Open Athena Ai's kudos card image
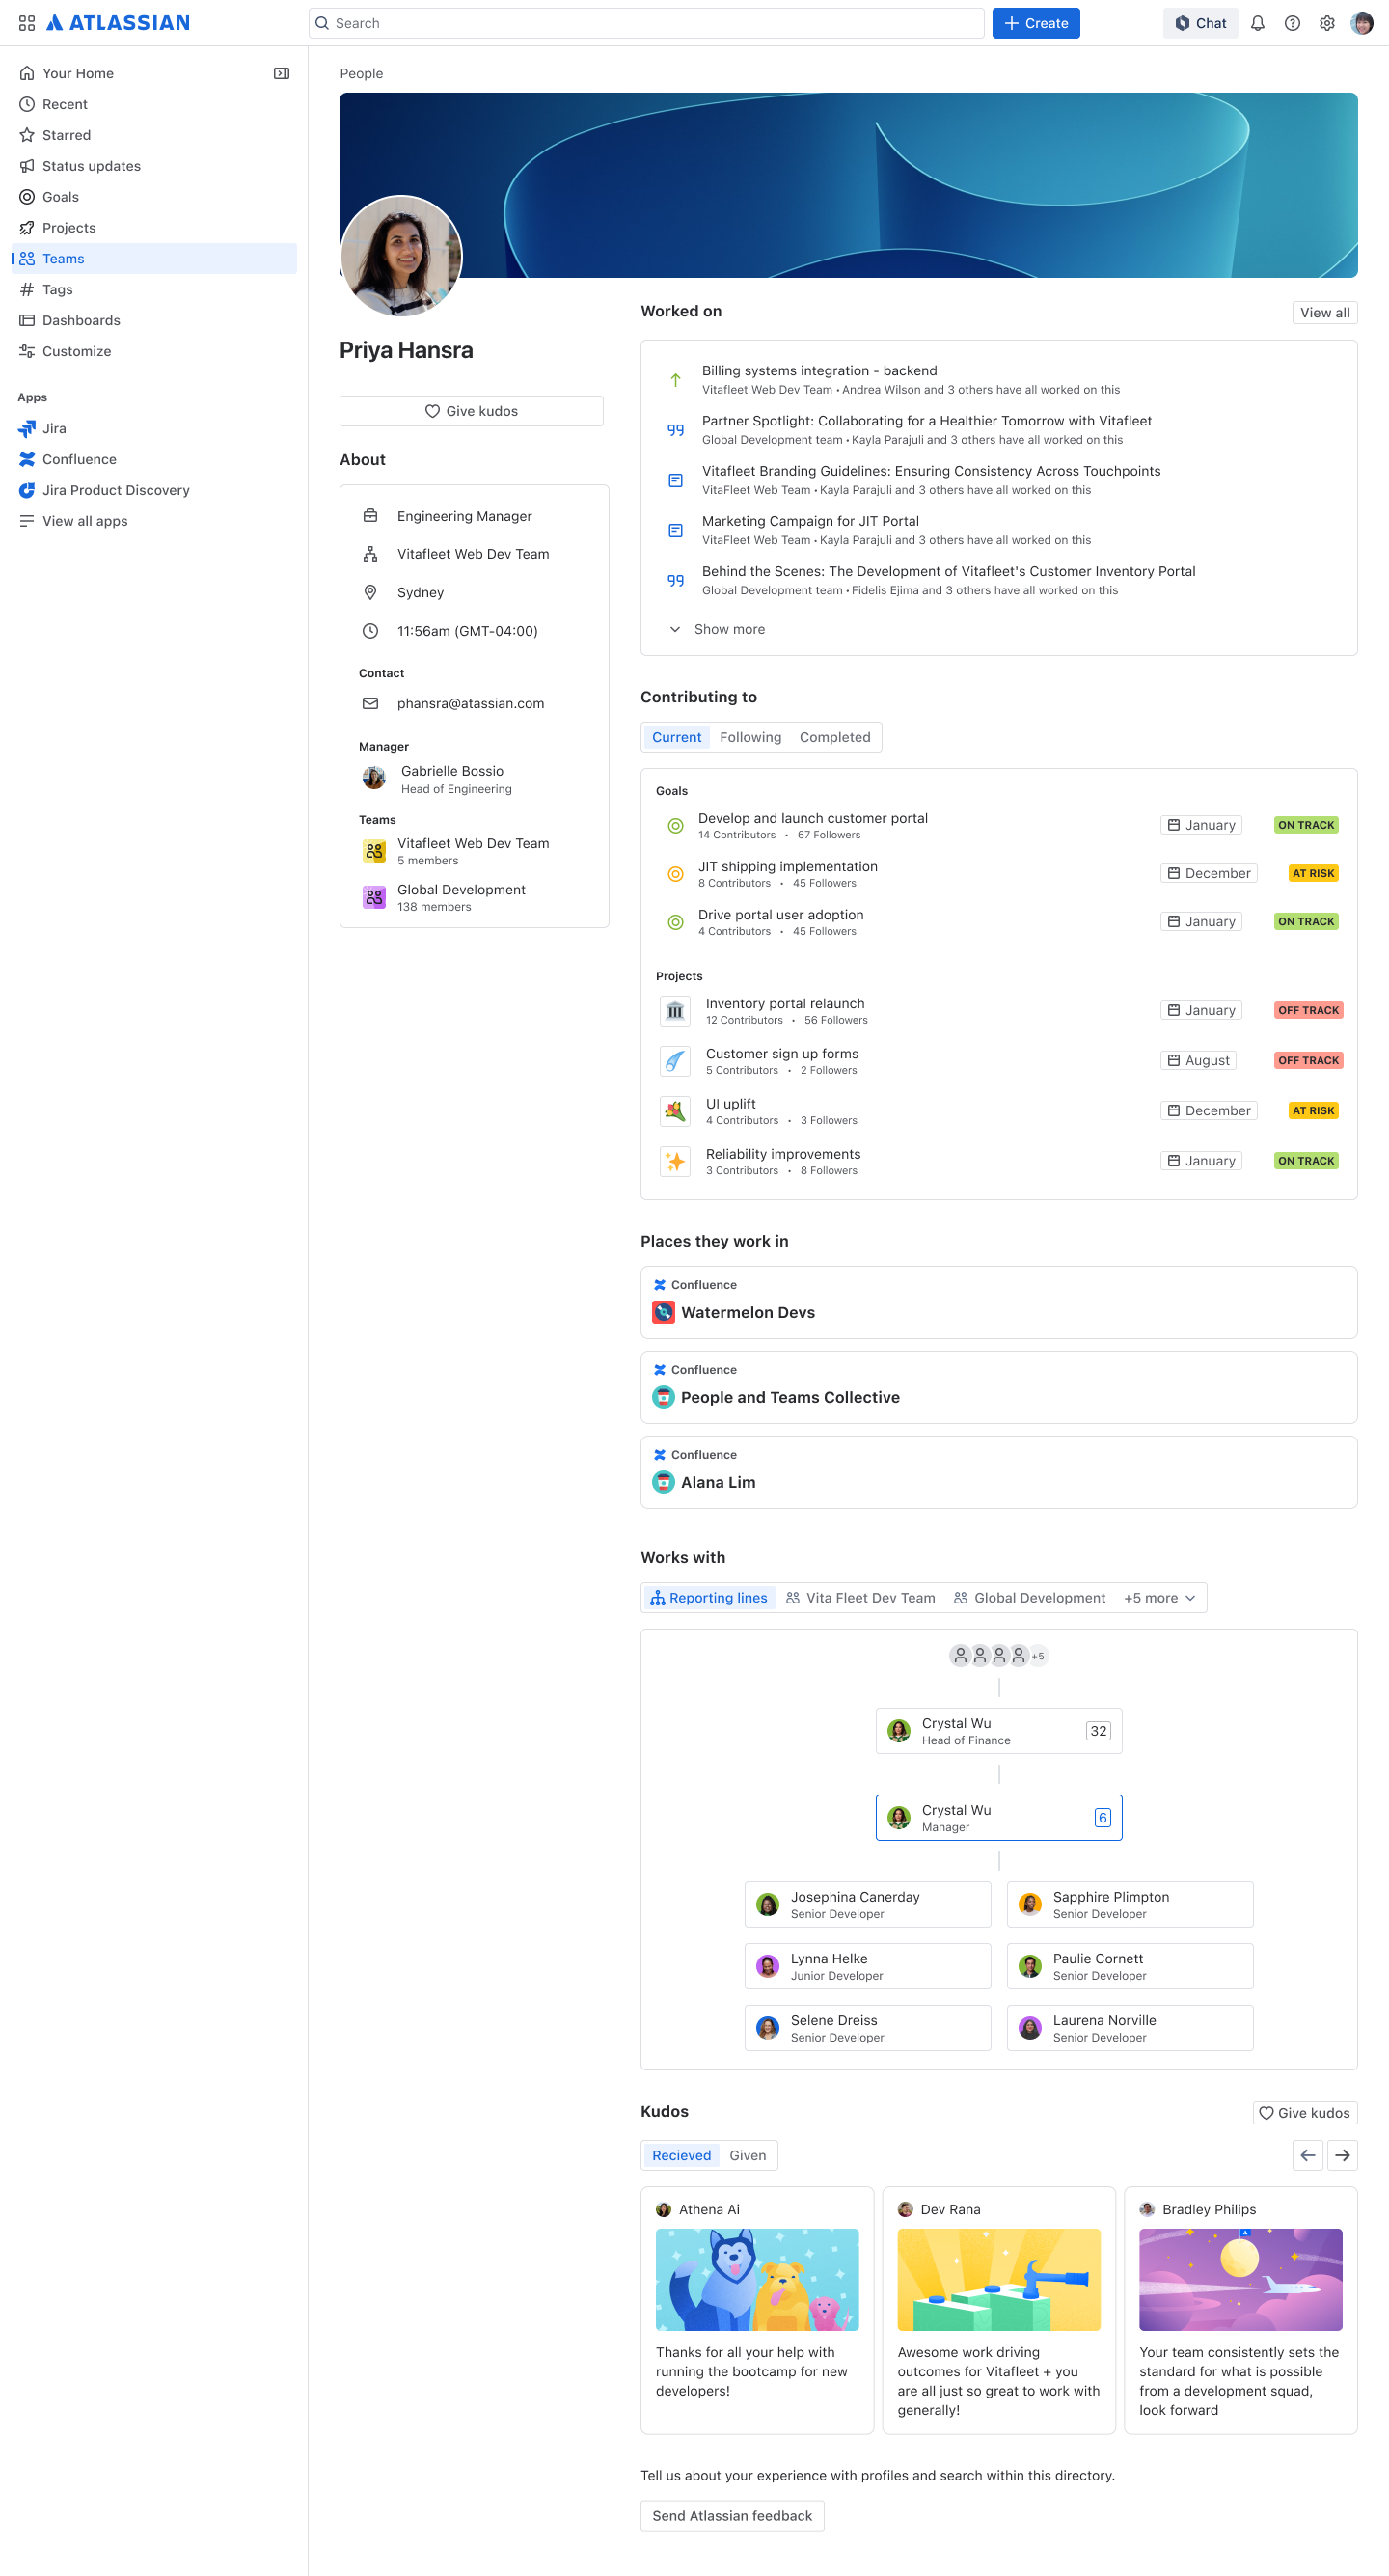This screenshot has width=1389, height=2576. tap(757, 2279)
